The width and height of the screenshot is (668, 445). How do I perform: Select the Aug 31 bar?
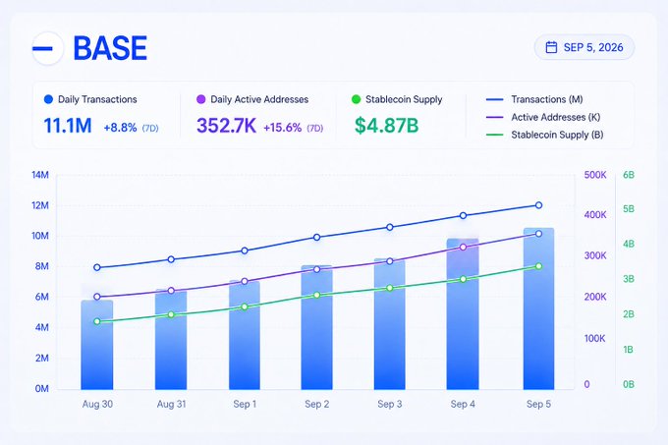pyautogui.click(x=171, y=339)
